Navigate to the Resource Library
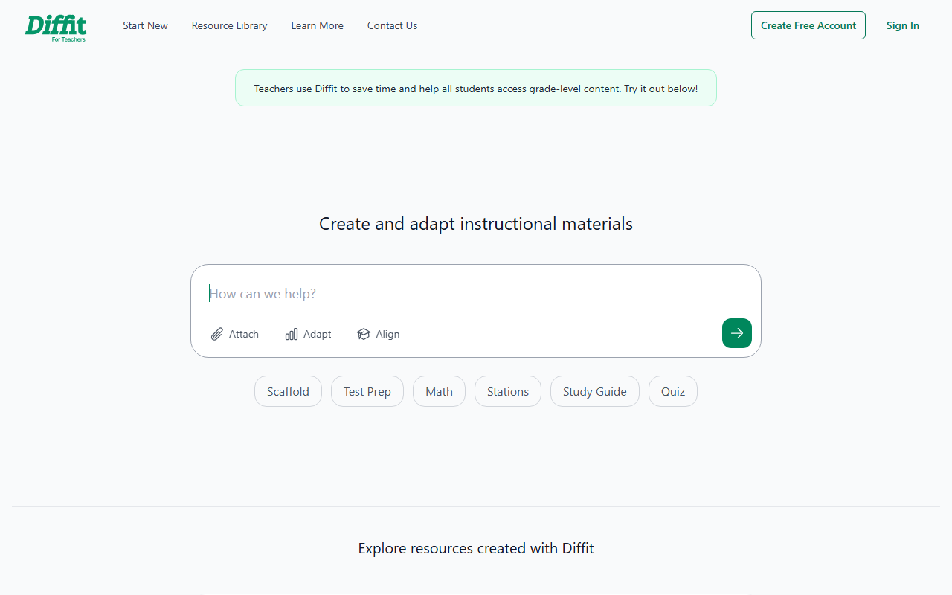The height and width of the screenshot is (595, 952). [229, 25]
